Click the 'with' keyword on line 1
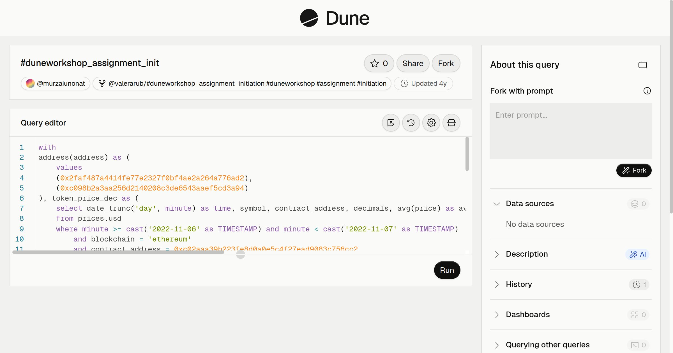 pos(47,147)
